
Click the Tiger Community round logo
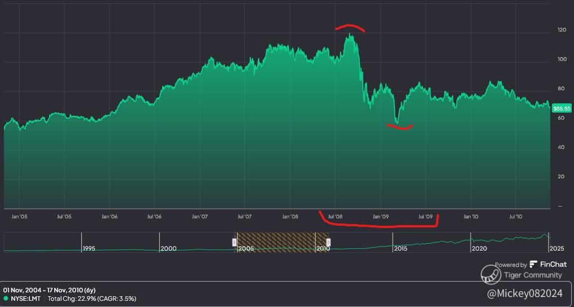[491, 274]
